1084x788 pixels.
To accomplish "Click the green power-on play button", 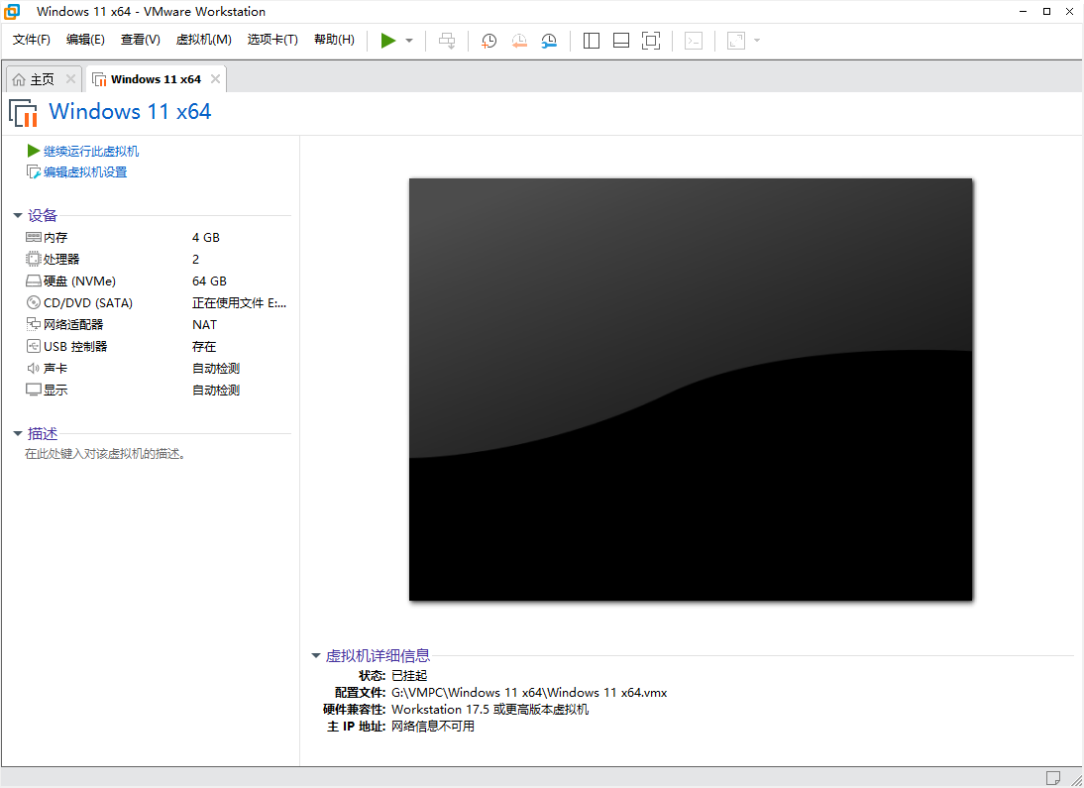I will (388, 40).
